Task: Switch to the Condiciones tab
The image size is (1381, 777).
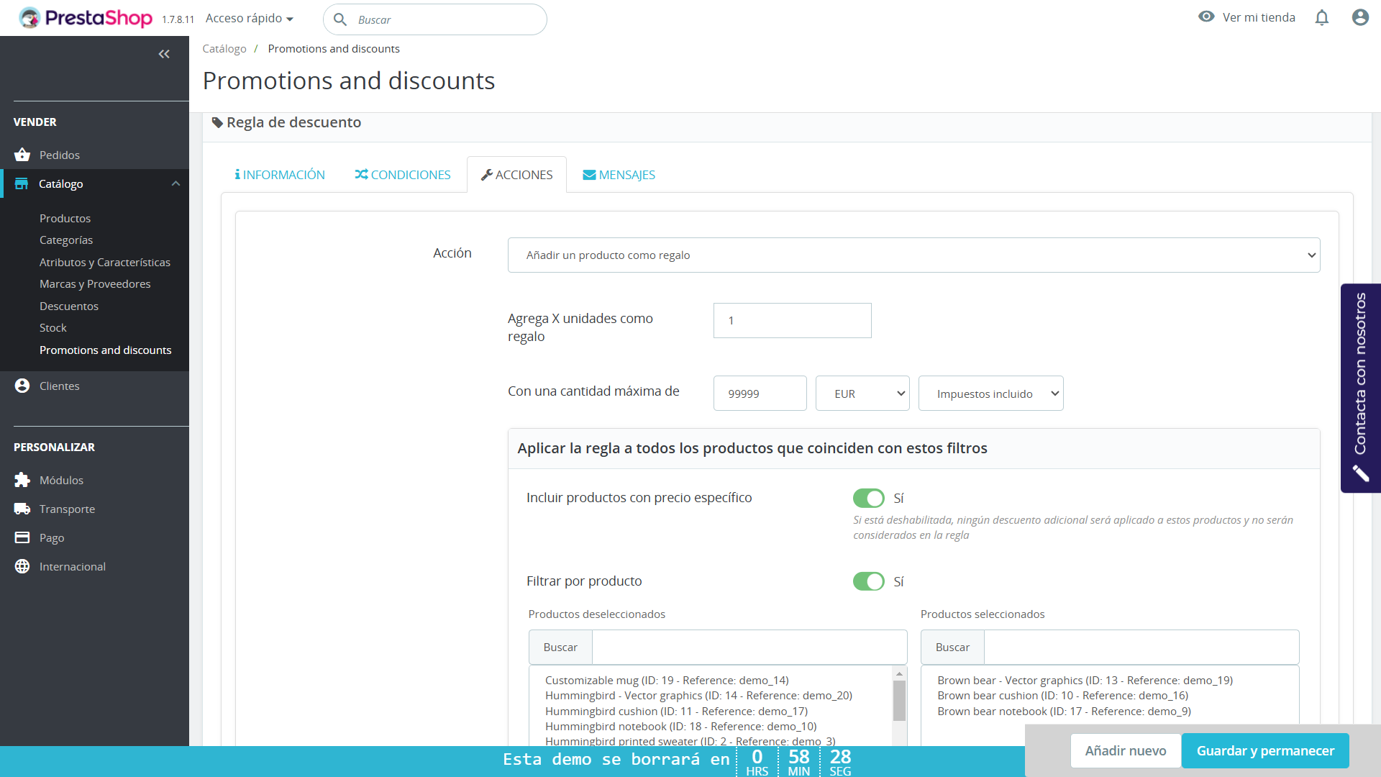Action: (x=402, y=175)
